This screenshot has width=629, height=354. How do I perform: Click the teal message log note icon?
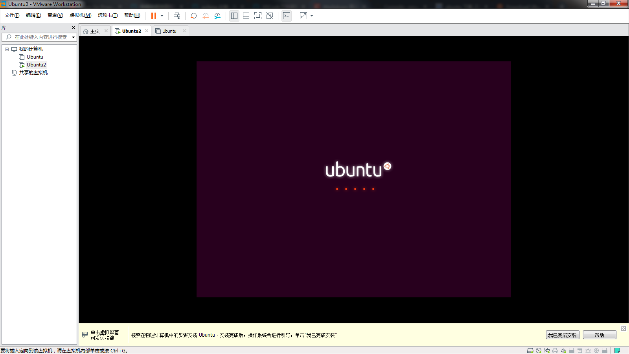(x=617, y=350)
